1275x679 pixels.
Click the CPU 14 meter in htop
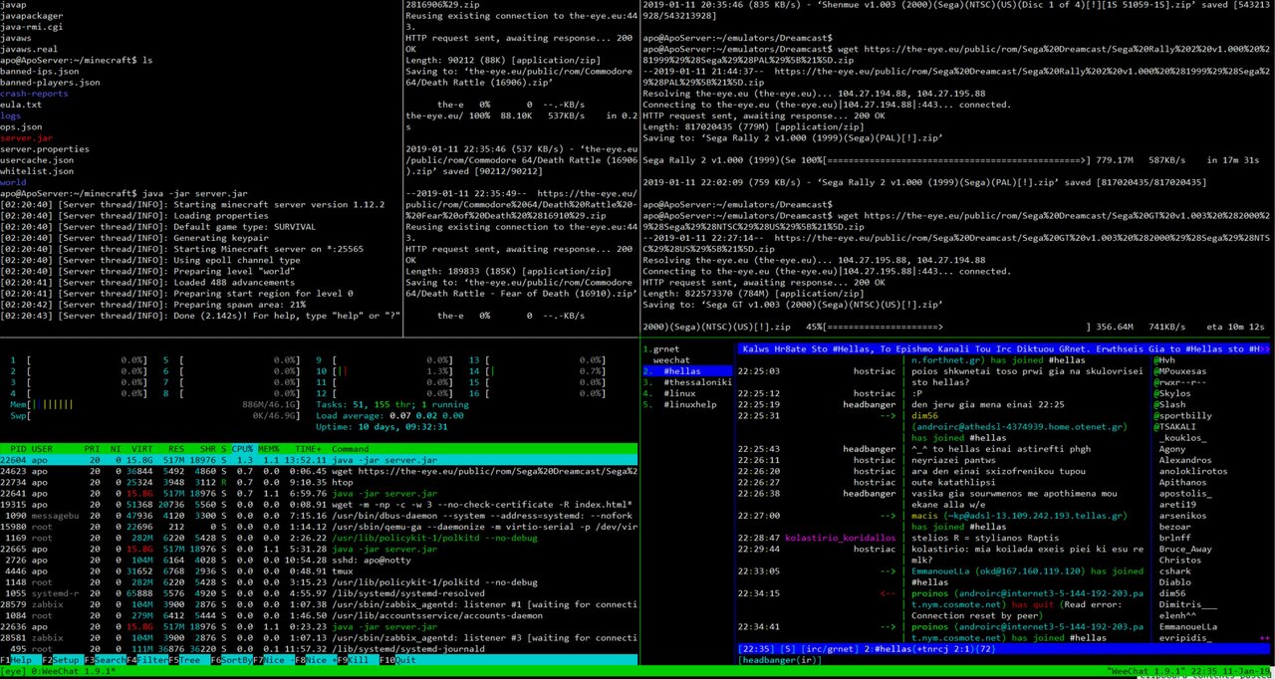tap(536, 371)
